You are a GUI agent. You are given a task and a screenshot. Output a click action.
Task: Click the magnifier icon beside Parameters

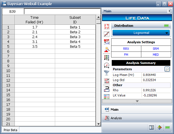(167, 69)
